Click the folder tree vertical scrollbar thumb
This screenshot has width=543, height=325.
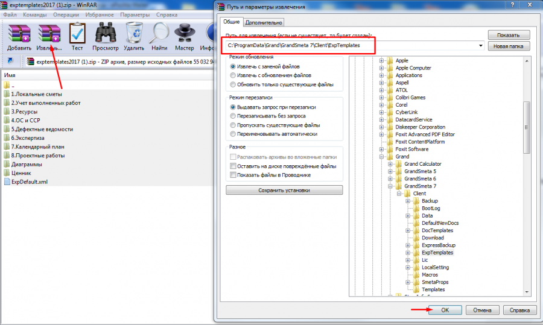[527, 127]
